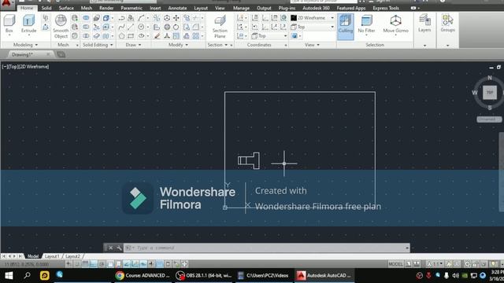The width and height of the screenshot is (504, 283).
Task: Select the Box modeling tool
Action: click(9, 24)
